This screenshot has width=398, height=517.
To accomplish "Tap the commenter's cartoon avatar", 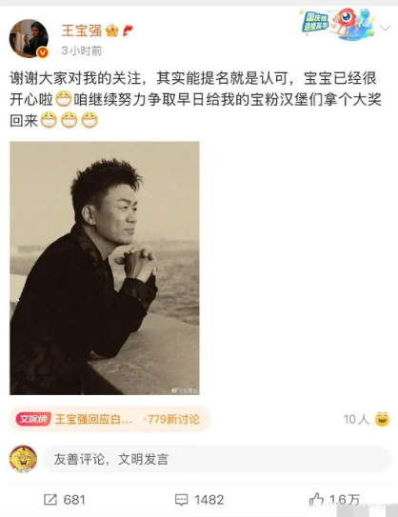I will (23, 459).
